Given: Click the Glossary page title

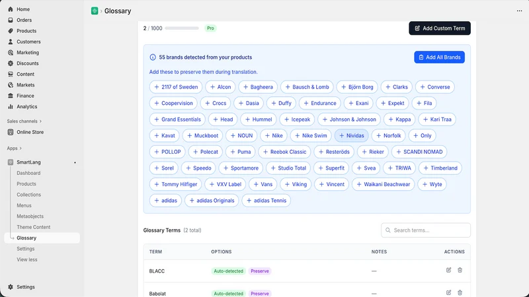Looking at the screenshot, I should click(x=118, y=11).
